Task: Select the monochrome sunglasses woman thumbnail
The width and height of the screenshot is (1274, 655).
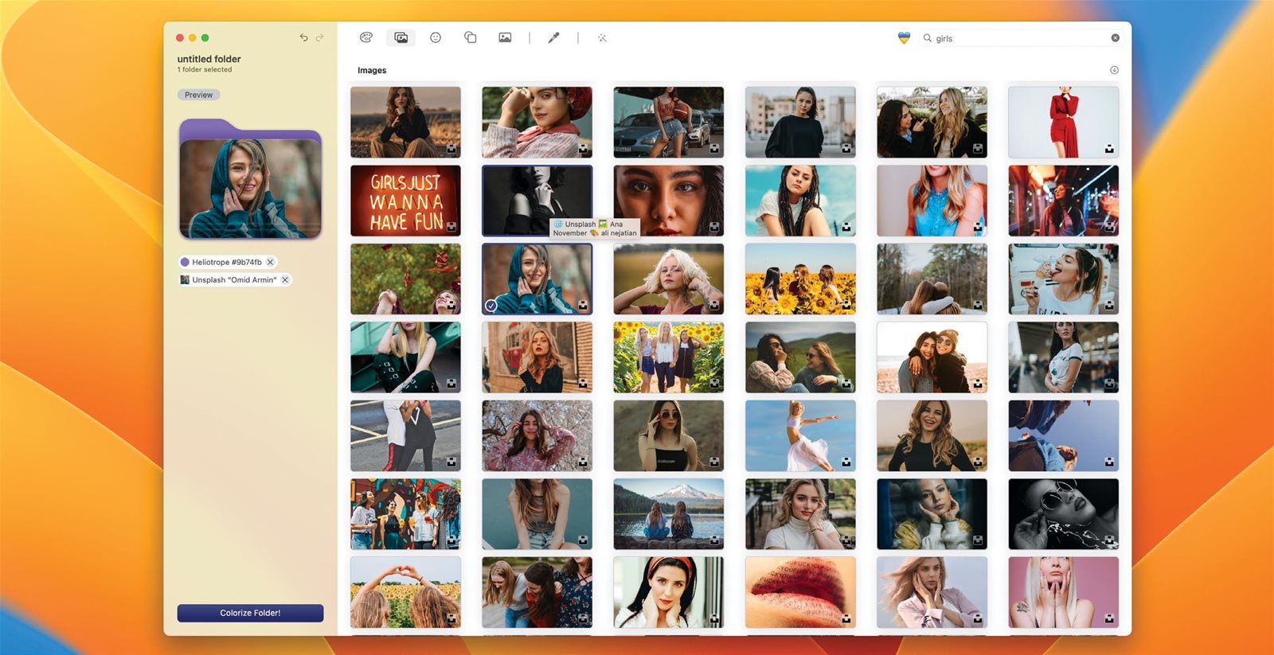Action: (x=1063, y=513)
